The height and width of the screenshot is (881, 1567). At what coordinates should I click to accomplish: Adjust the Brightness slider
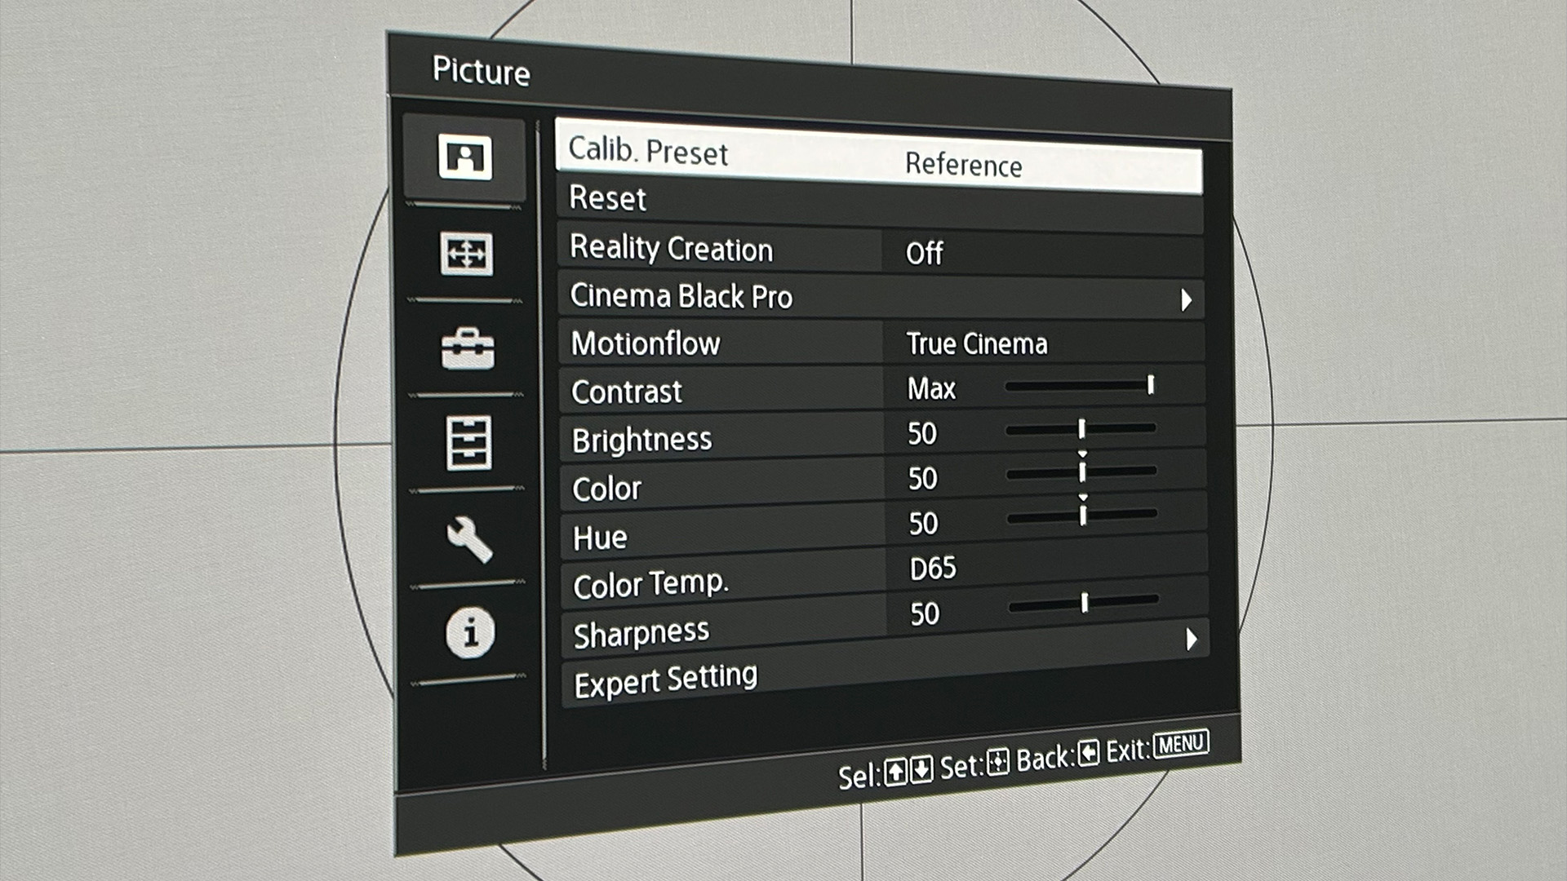[x=1081, y=429]
